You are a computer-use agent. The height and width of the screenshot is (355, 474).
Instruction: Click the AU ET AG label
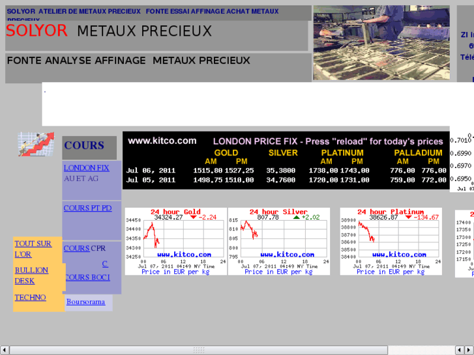pyautogui.click(x=81, y=178)
